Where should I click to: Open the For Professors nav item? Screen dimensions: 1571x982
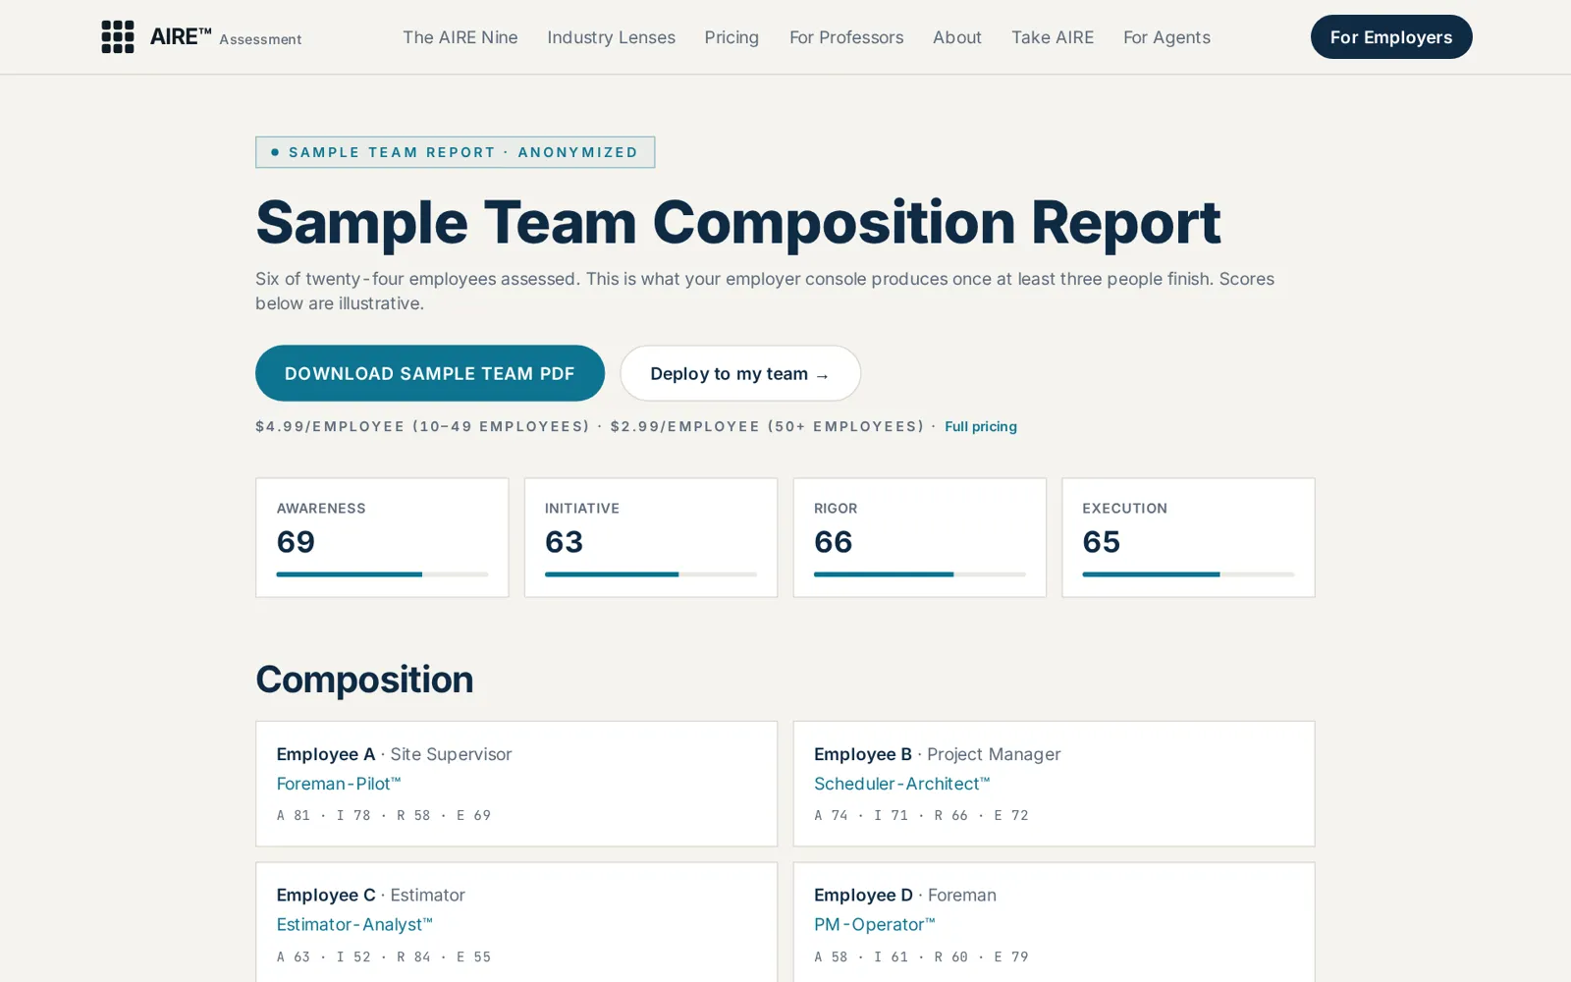click(846, 37)
